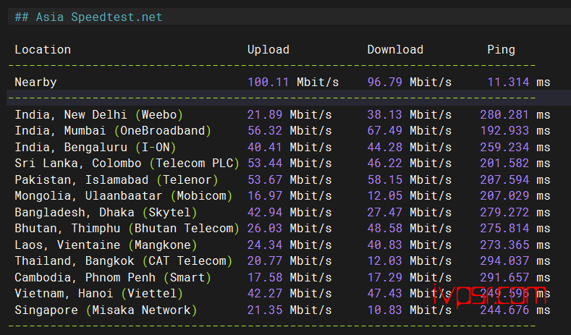Screen dimensions: 571x335
Task: Select Mumbai download value 67.49
Action: pos(384,131)
